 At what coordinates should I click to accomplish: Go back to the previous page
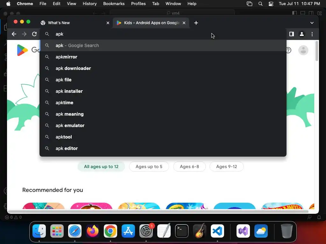click(14, 34)
